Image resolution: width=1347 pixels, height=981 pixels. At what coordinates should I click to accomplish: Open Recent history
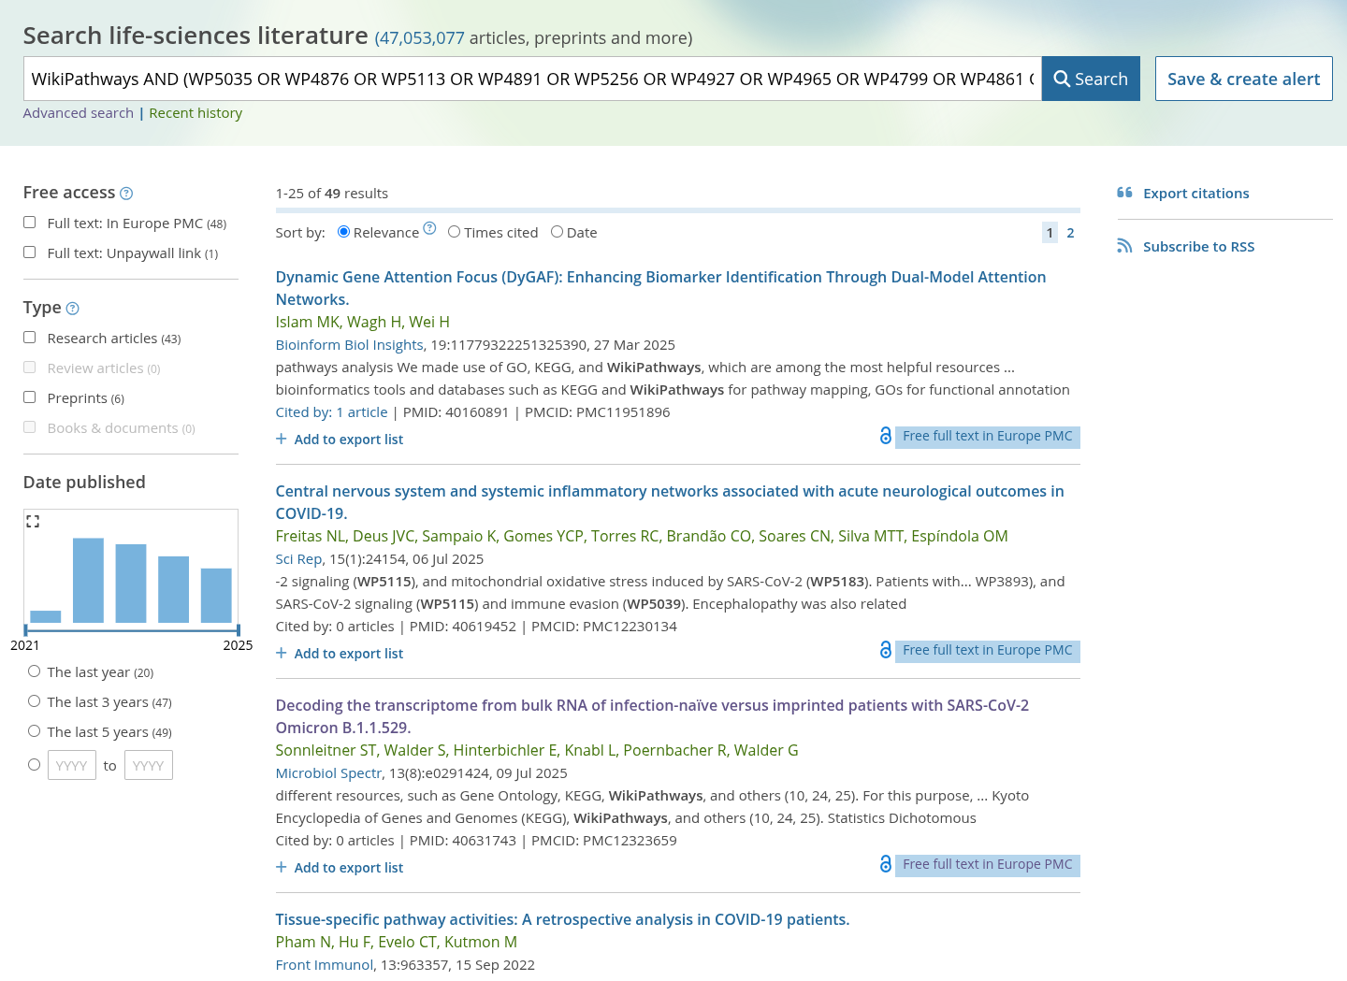pos(196,113)
